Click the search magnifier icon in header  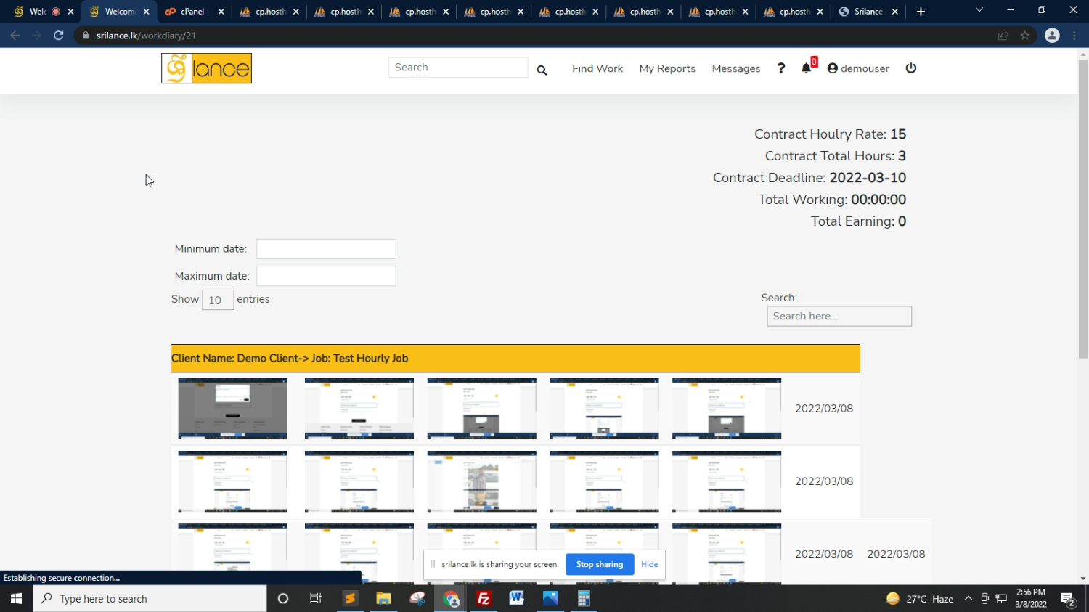(542, 70)
